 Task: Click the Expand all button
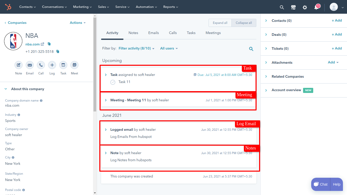coord(220,23)
